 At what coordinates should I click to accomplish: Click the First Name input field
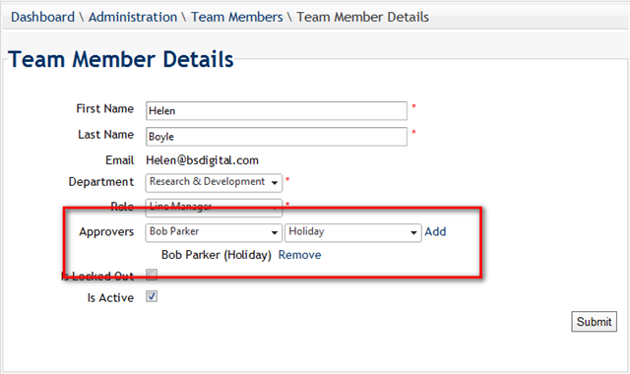click(277, 111)
